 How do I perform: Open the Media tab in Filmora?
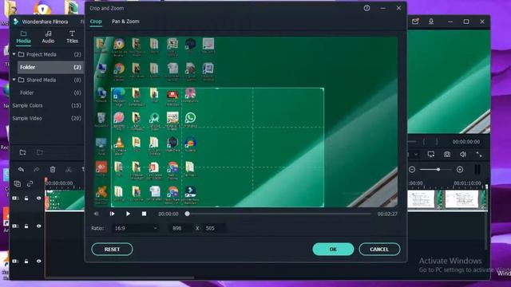pyautogui.click(x=23, y=37)
